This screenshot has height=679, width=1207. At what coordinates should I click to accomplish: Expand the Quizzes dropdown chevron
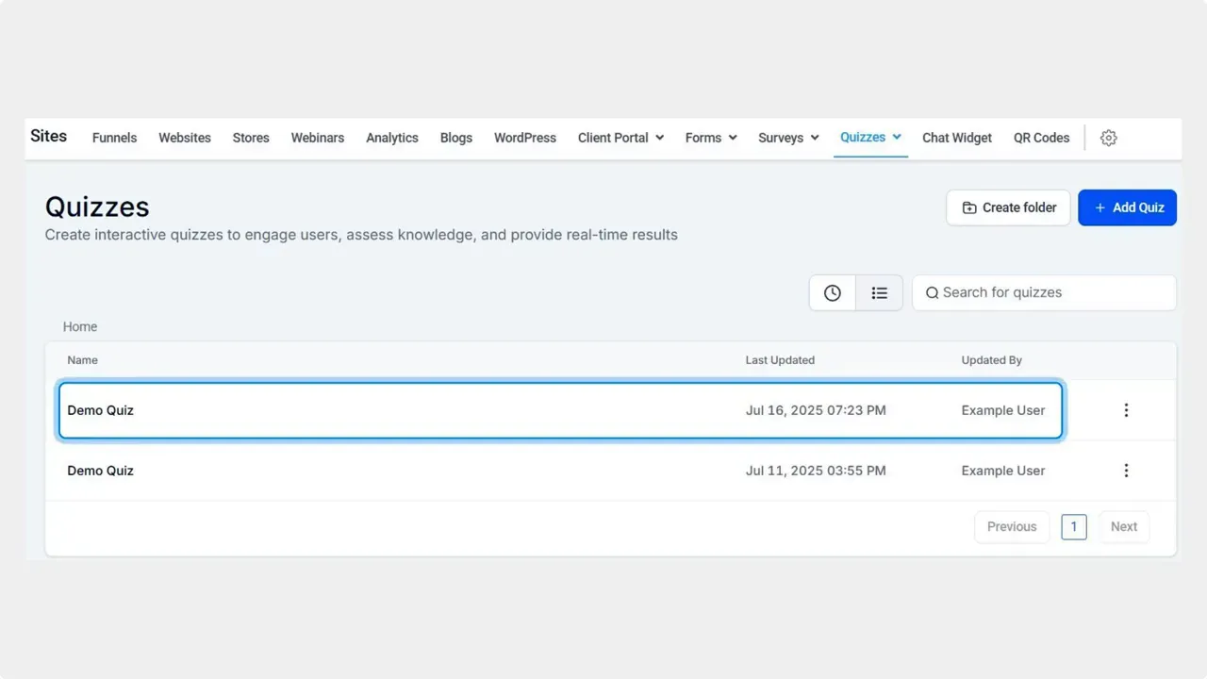coord(897,137)
